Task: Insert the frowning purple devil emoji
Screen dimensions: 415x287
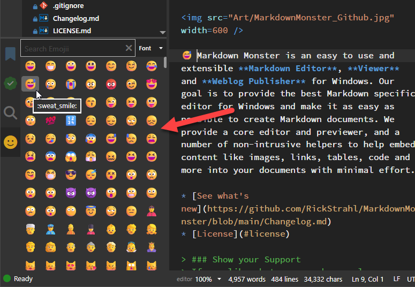Action: point(91,193)
